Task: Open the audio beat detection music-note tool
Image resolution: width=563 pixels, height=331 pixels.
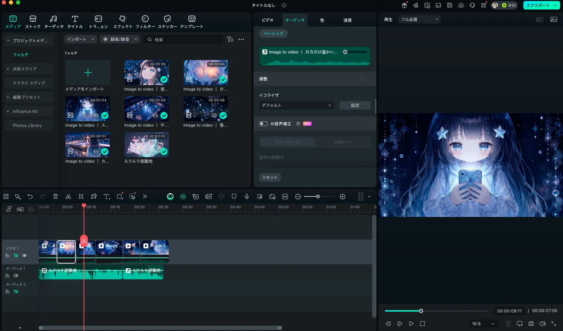Action: coord(94,197)
